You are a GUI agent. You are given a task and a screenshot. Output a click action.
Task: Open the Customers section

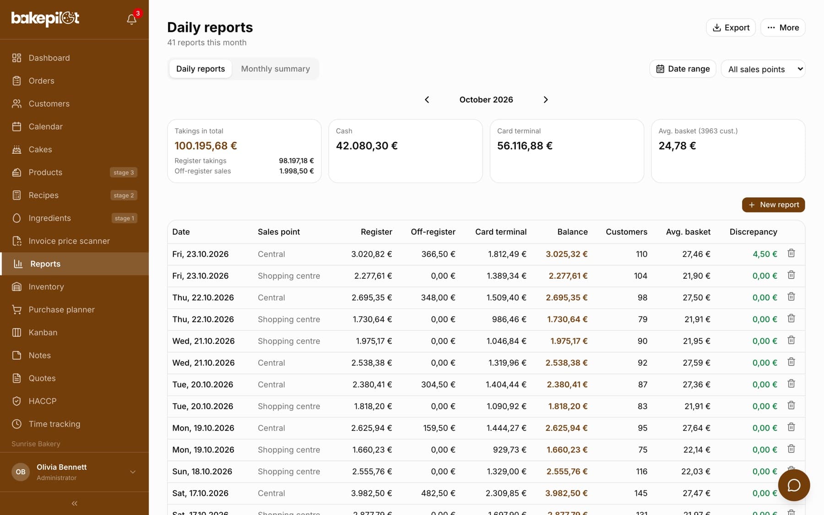click(74, 103)
